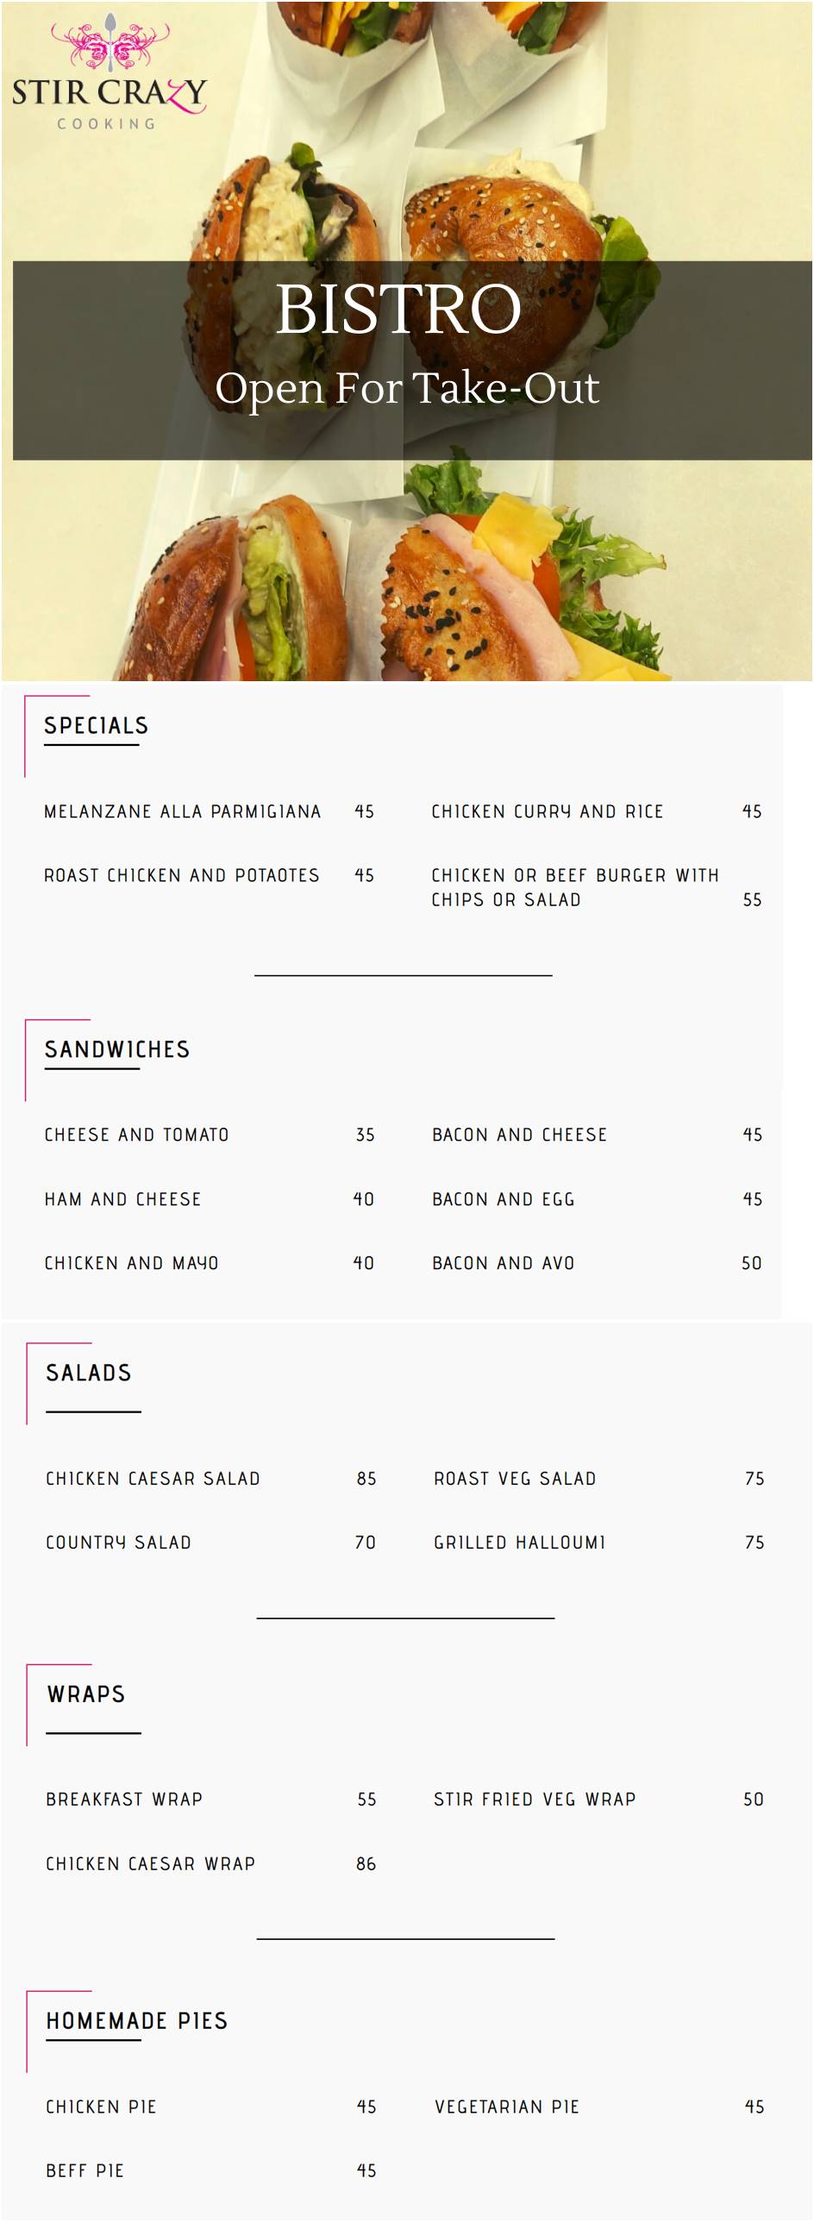Image resolution: width=814 pixels, height=2222 pixels.
Task: Click the Homemade Pies section heading
Action: tap(136, 2020)
